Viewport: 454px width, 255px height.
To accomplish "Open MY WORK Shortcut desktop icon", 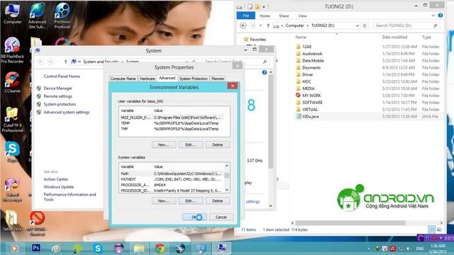I will coord(37,223).
